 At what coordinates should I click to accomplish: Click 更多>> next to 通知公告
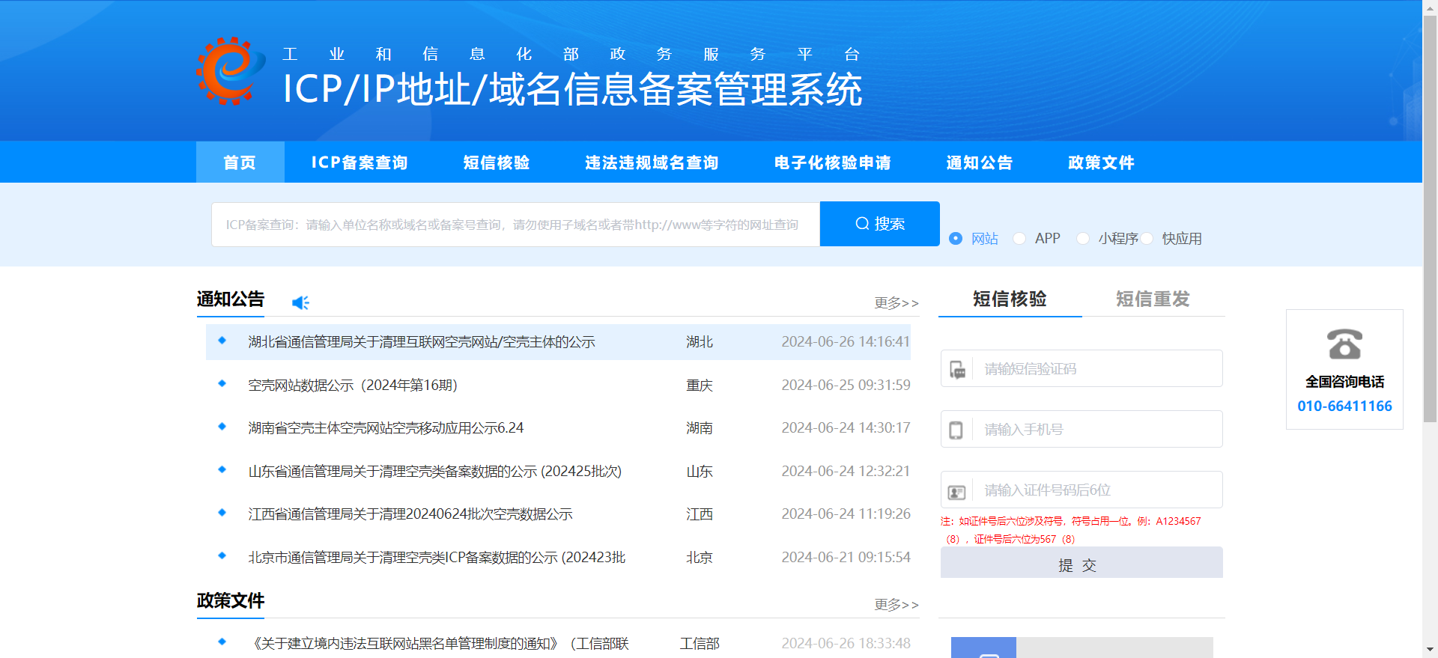(897, 302)
